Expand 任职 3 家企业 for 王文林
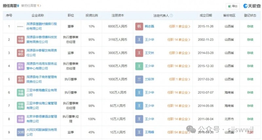This screenshot has width=262, height=140. pos(179,53)
